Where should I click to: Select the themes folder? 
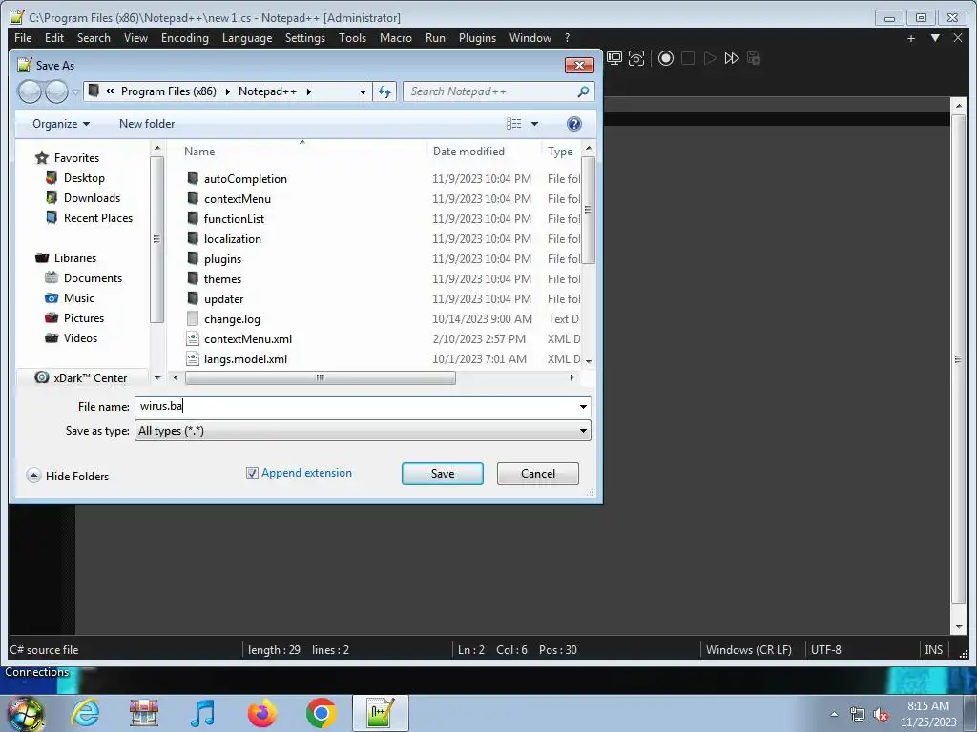pos(222,279)
